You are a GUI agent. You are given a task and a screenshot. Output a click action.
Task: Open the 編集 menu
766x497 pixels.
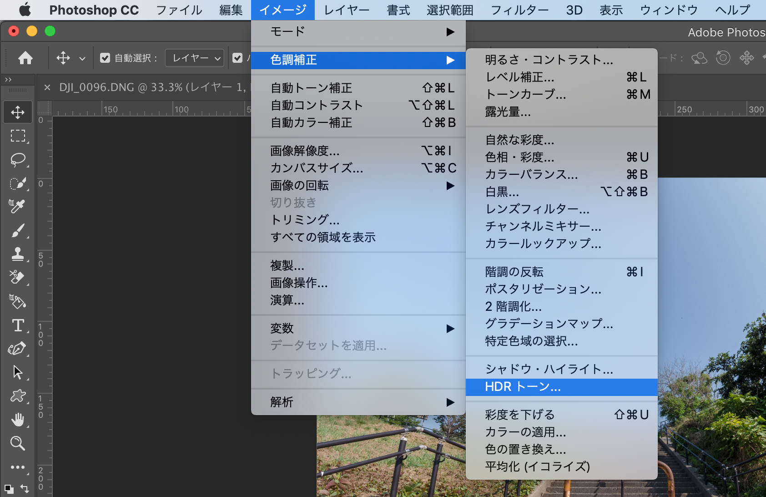click(x=231, y=10)
